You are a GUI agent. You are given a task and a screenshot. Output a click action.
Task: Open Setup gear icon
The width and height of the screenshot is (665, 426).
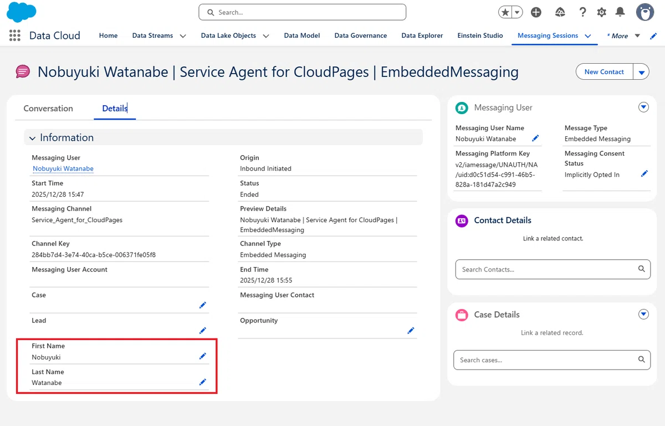click(x=601, y=12)
